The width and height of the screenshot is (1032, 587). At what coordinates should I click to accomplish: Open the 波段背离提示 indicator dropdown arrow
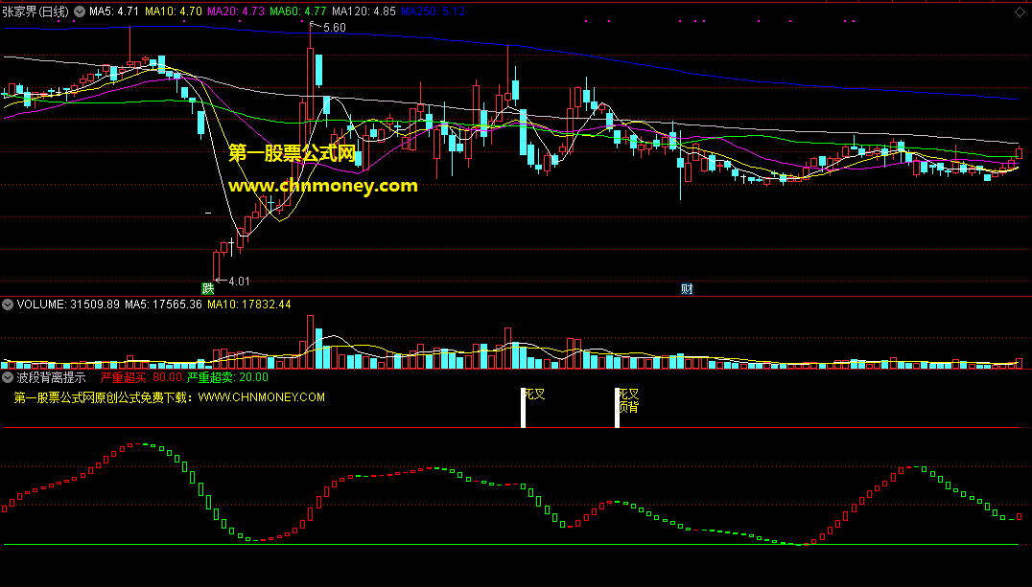(x=8, y=377)
